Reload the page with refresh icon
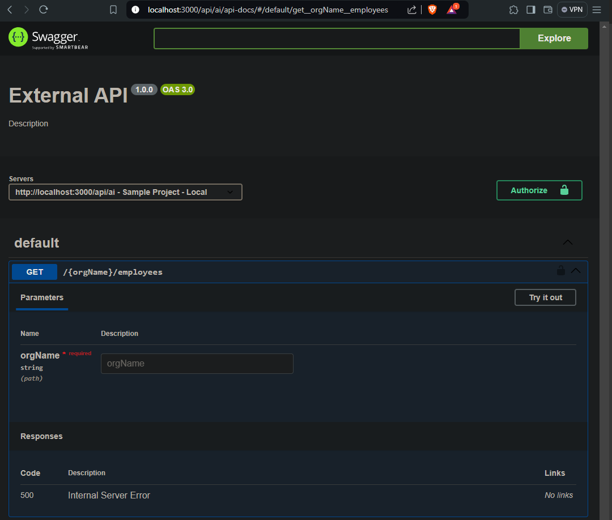This screenshot has width=612, height=520. 43,10
